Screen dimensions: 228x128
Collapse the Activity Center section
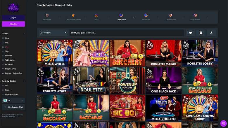[x=24, y=81]
